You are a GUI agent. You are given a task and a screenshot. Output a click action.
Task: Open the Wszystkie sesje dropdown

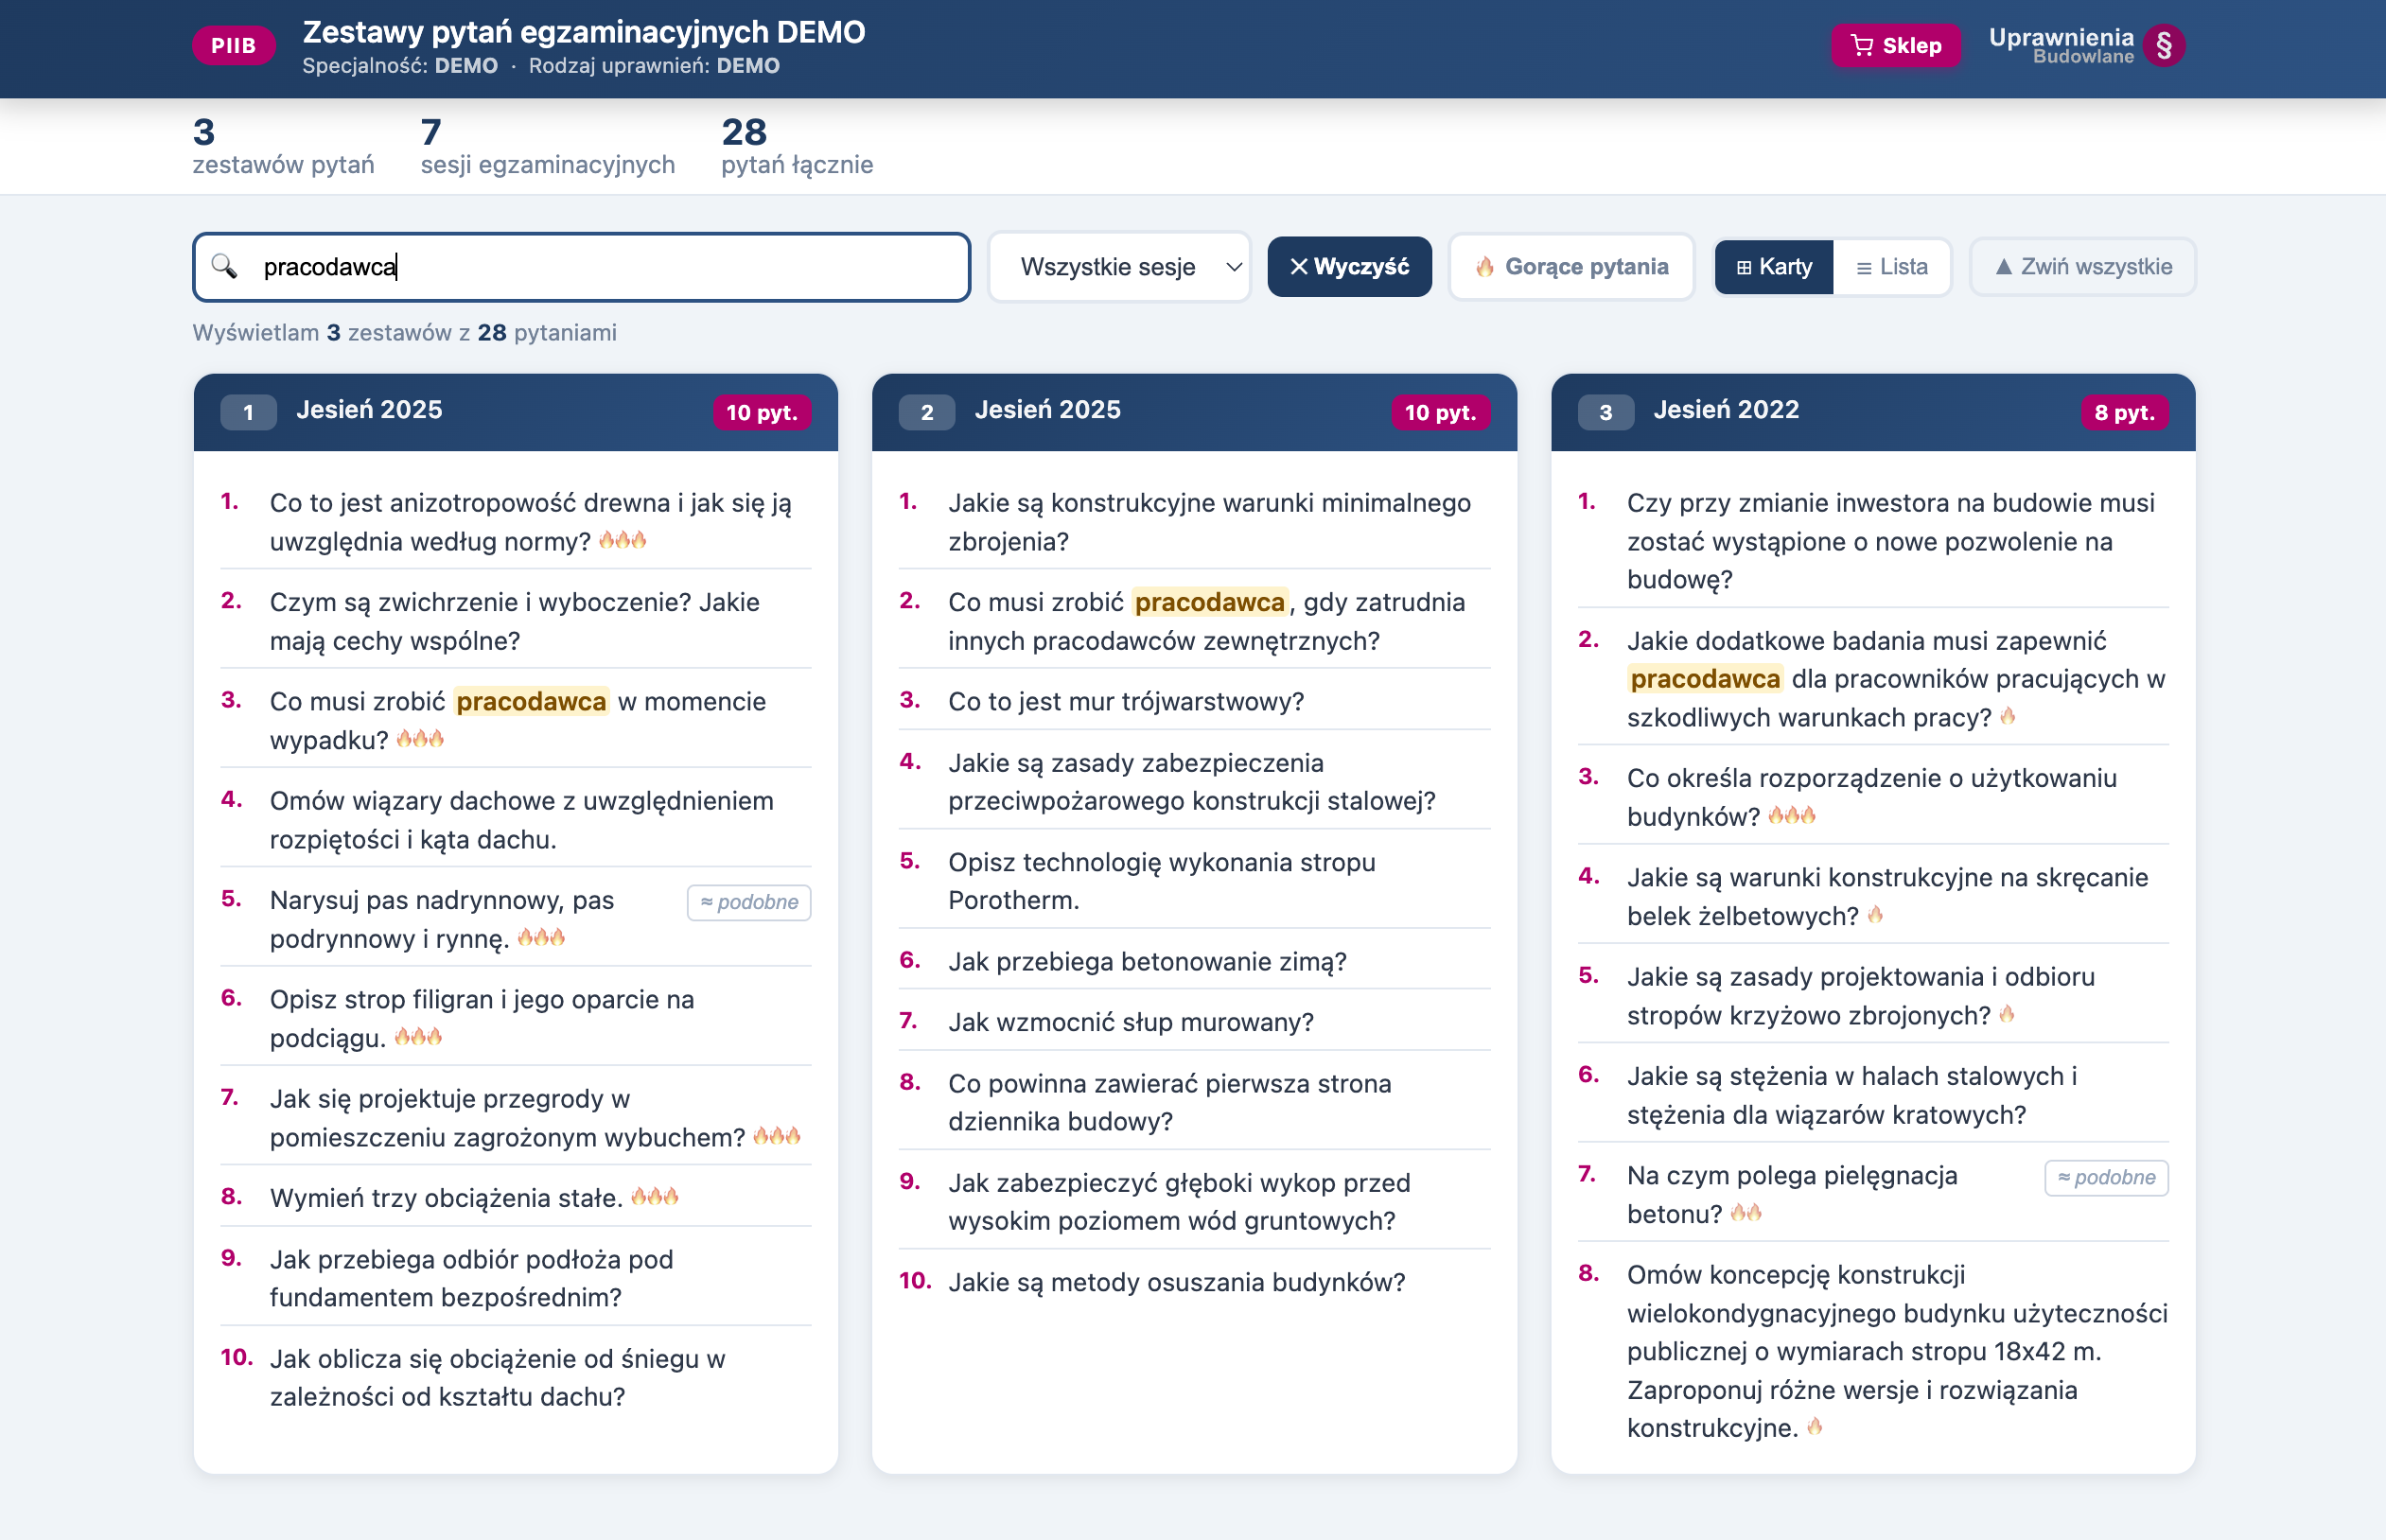1119,267
